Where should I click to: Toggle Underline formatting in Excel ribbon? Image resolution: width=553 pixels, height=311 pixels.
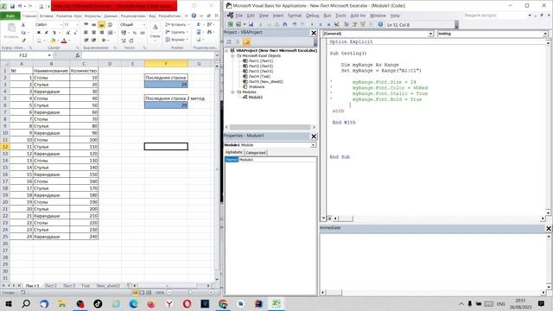(54, 33)
